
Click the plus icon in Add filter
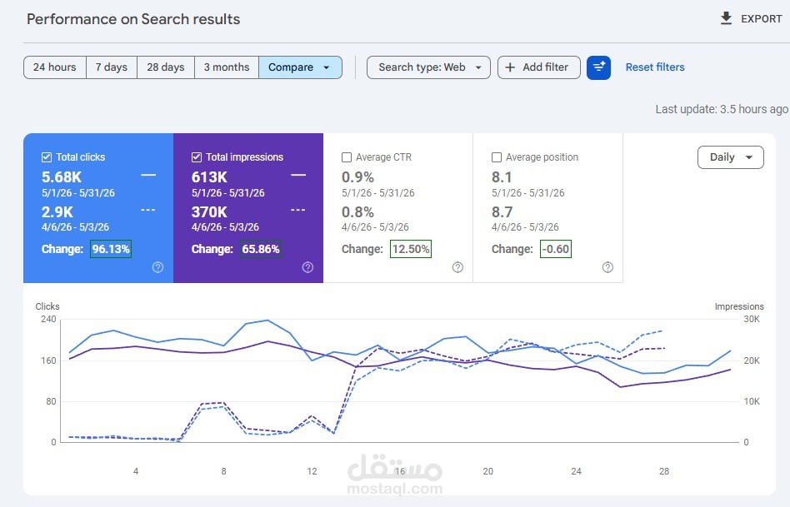click(x=510, y=67)
